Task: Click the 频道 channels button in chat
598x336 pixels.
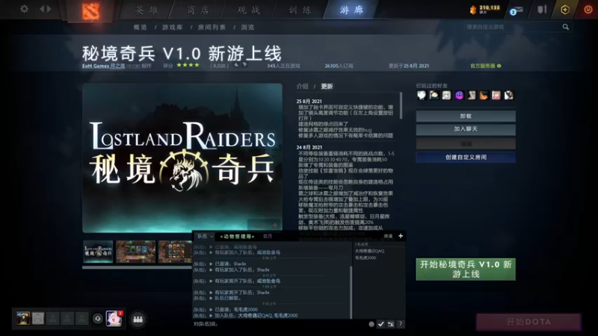Action: (x=388, y=236)
